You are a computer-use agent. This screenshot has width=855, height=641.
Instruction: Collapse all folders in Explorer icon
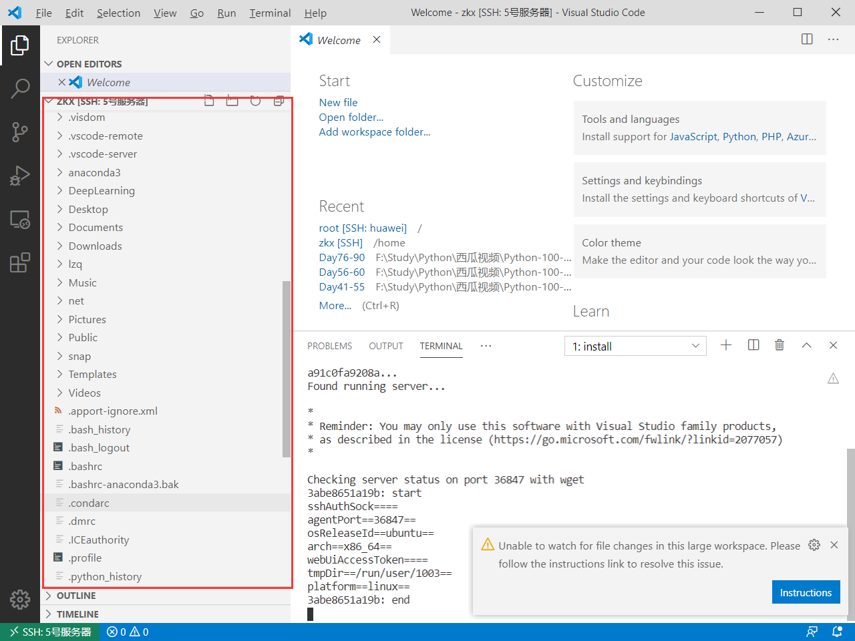point(279,101)
